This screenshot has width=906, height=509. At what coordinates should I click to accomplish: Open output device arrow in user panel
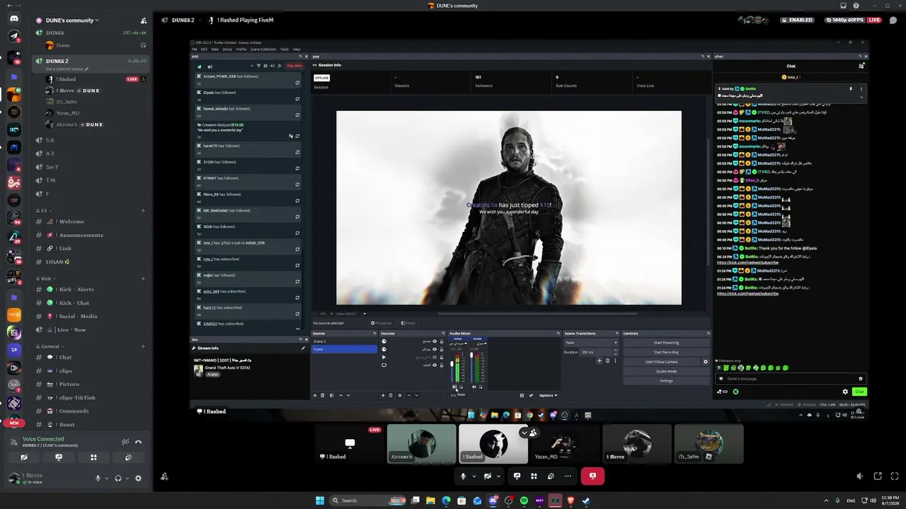click(x=127, y=479)
